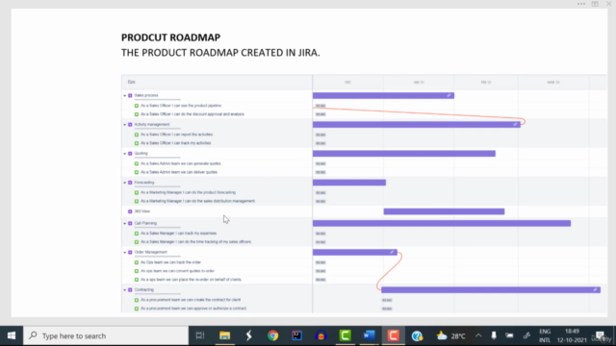Click the purple epic icon beside Sales process
Image resolution: width=616 pixels, height=346 pixels.
pos(130,95)
